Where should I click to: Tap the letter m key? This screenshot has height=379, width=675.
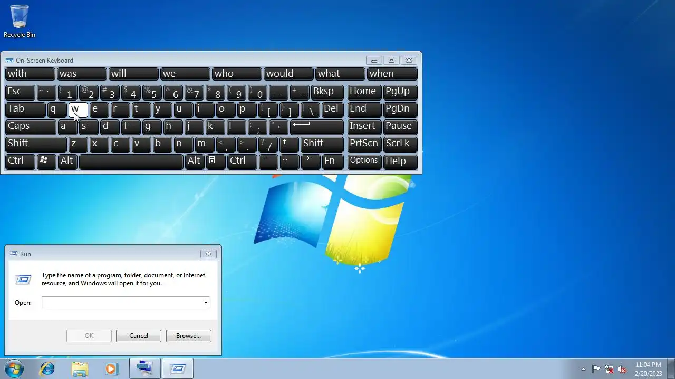[205, 144]
